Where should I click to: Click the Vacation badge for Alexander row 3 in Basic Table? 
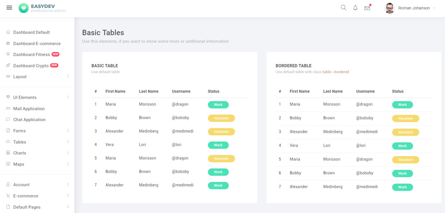click(x=222, y=132)
